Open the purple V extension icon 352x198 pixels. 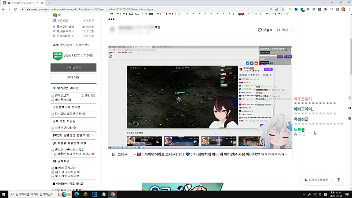308,9
